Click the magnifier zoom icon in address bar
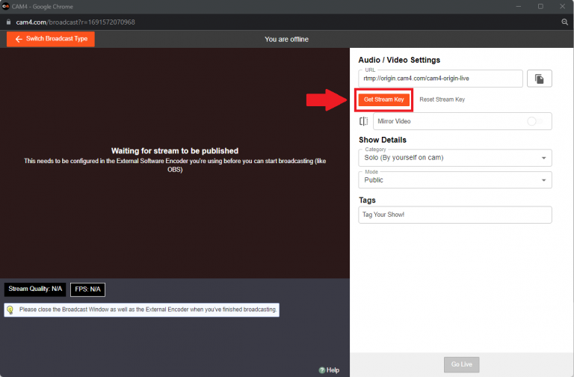Screen dimensions: 574x377 tap(565, 22)
